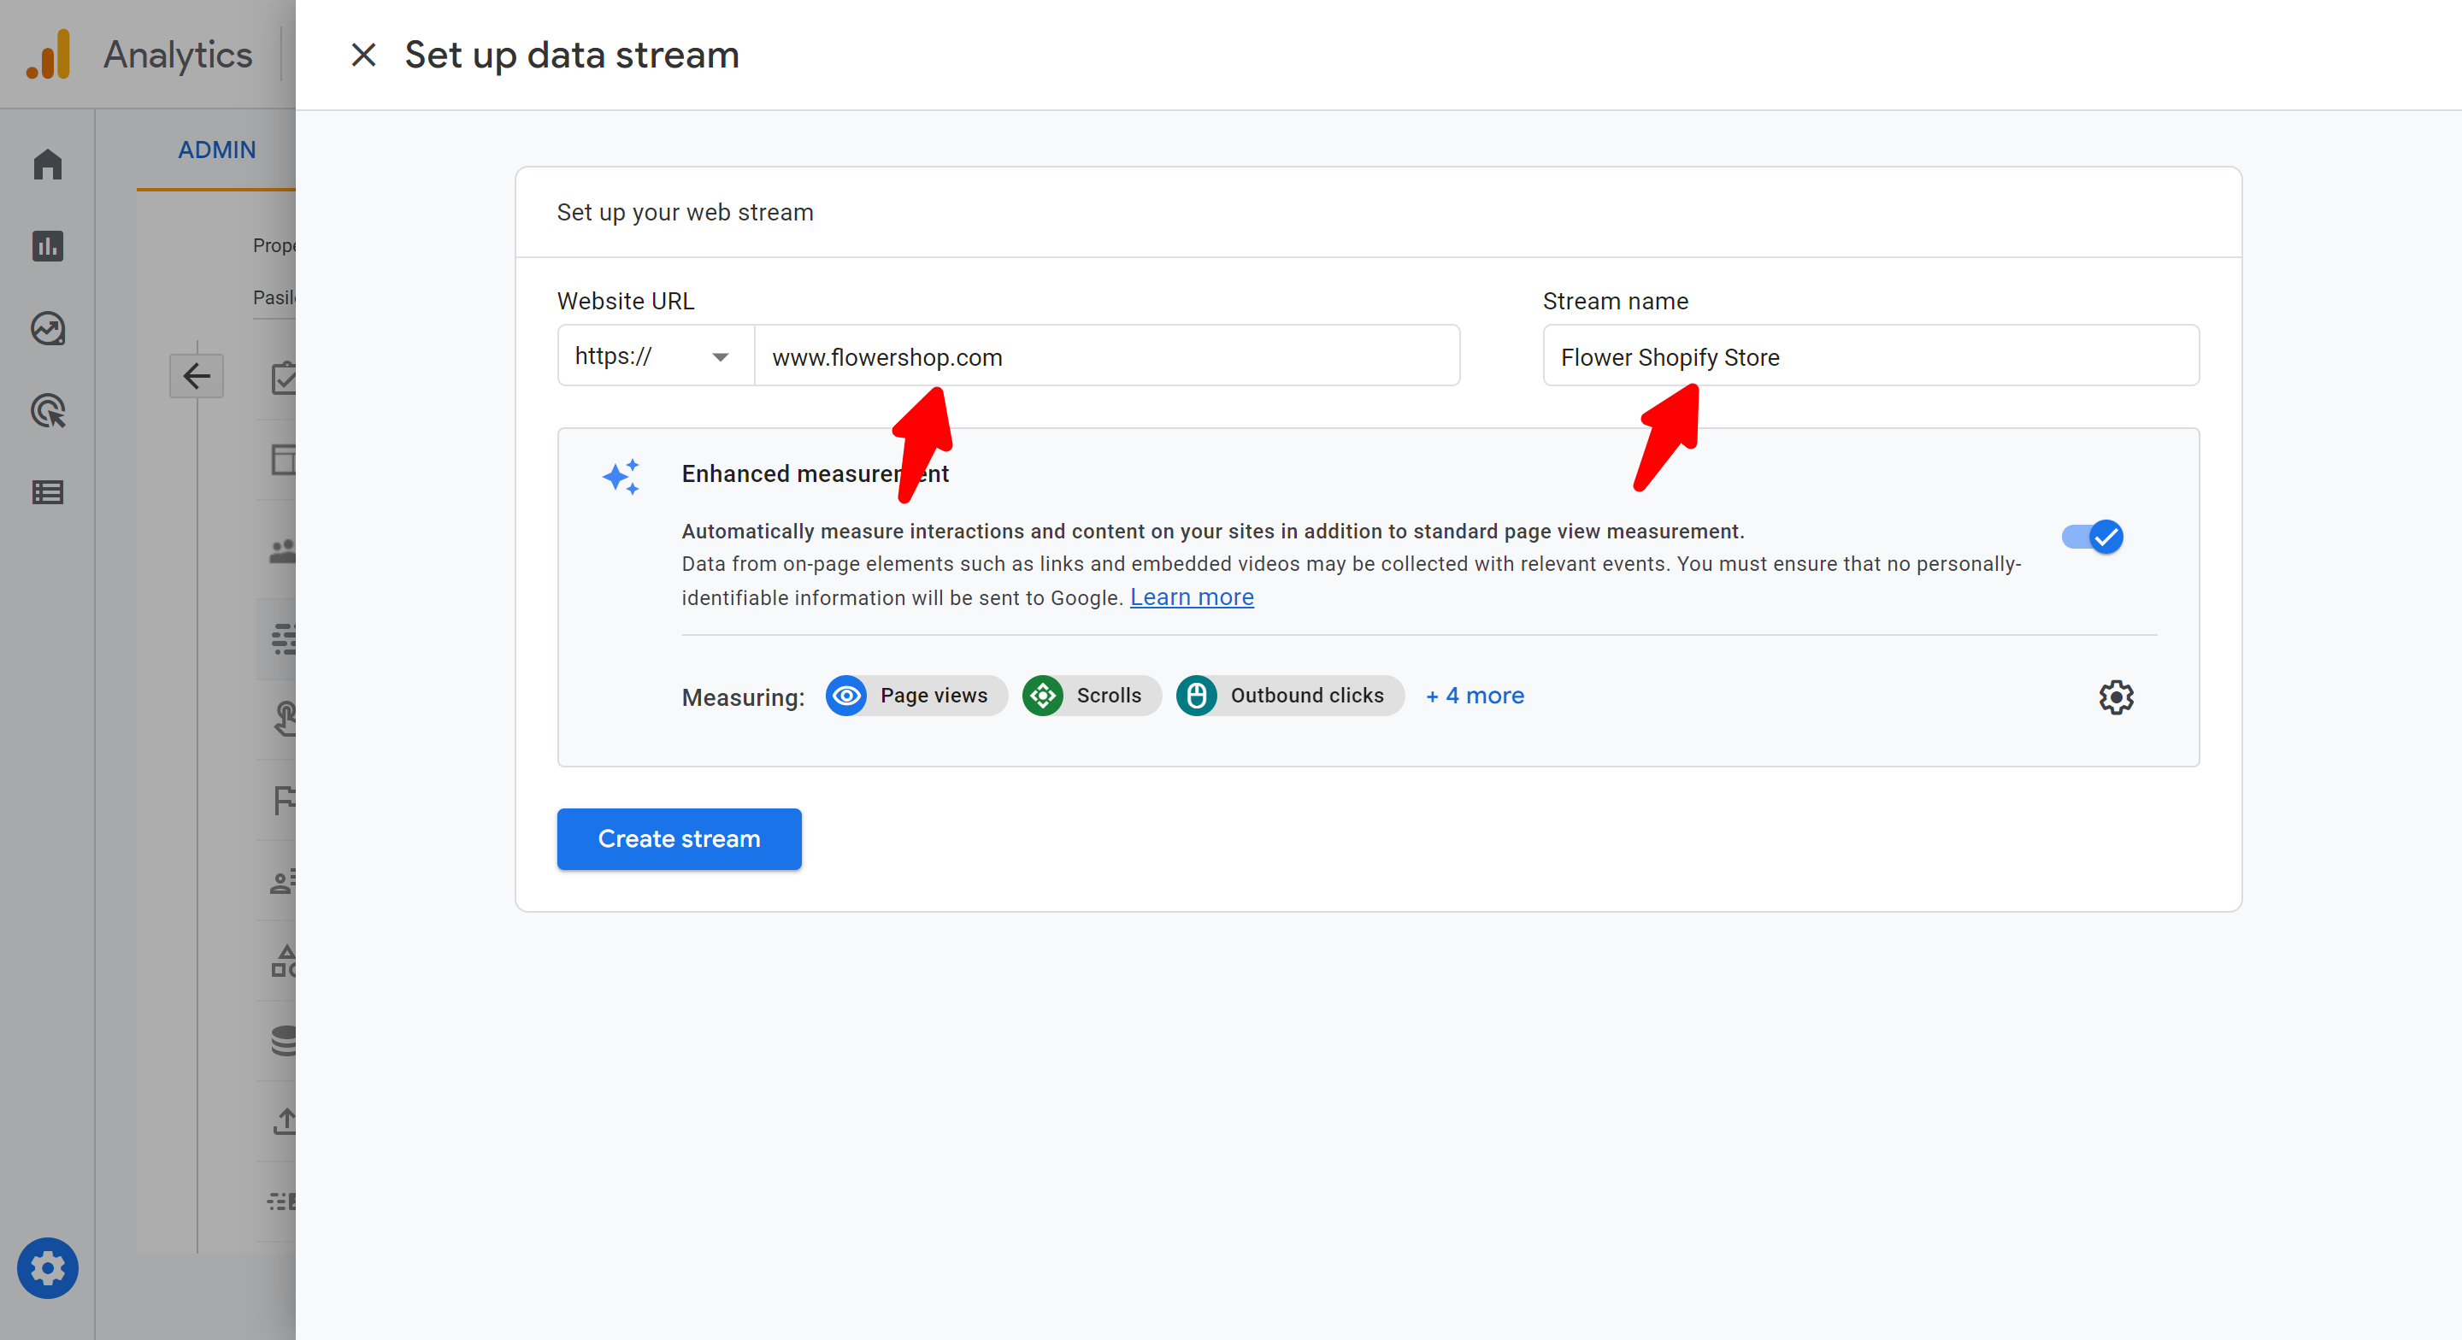The width and height of the screenshot is (2462, 1340).
Task: Open the Home icon in sidebar
Action: coord(48,164)
